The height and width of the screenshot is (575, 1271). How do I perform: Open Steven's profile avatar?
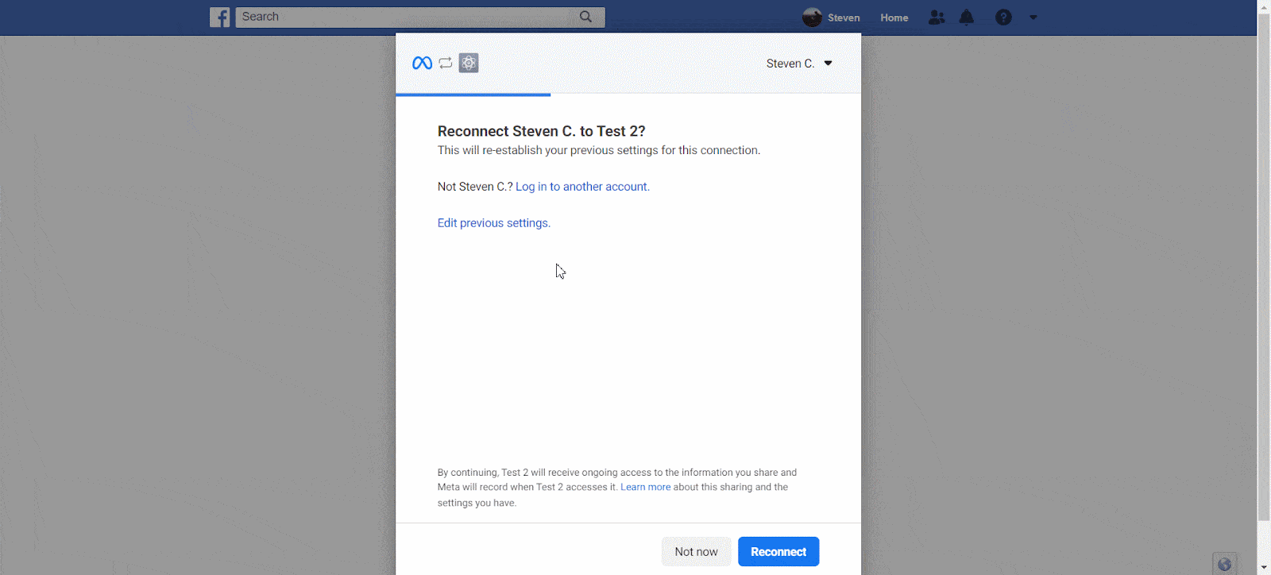coord(812,17)
